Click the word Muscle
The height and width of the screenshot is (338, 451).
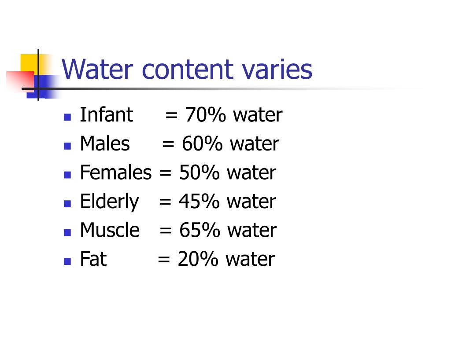click(110, 230)
